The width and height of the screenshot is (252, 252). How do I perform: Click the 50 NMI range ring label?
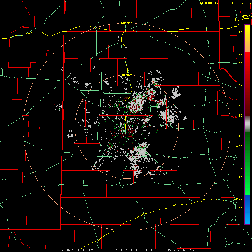[127, 75]
